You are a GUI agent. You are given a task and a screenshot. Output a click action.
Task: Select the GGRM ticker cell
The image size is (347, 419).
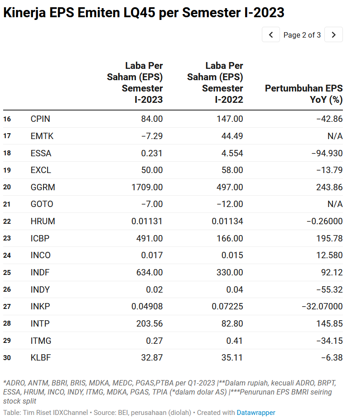tap(43, 187)
